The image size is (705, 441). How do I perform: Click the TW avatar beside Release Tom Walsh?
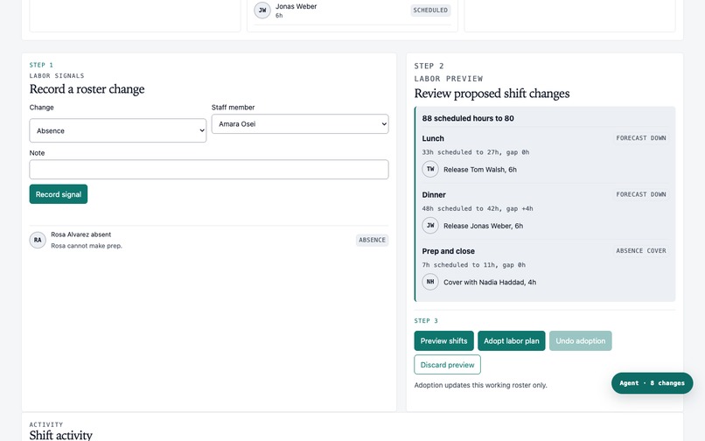[x=430, y=169]
